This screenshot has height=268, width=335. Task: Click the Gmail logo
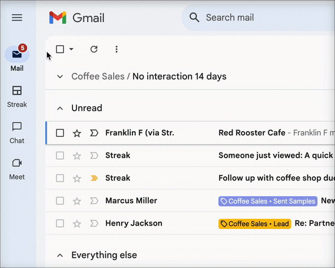click(x=77, y=18)
